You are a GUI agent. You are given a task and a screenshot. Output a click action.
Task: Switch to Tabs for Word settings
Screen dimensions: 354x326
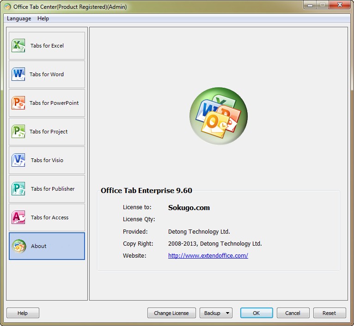(x=47, y=74)
